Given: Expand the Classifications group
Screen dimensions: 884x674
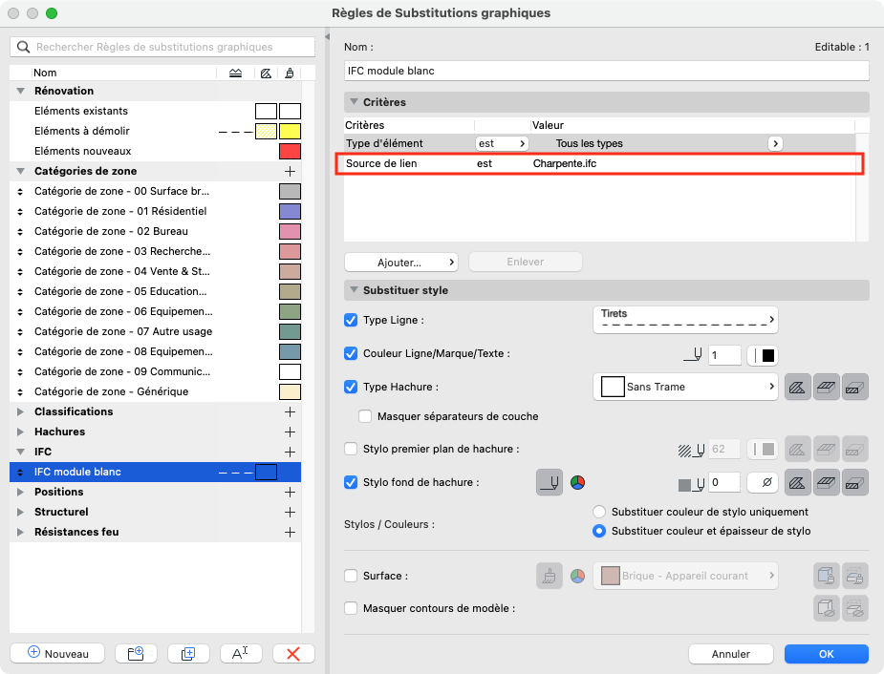Looking at the screenshot, I should click(20, 411).
